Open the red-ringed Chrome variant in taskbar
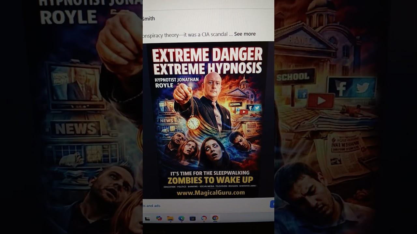This screenshot has width=417, height=234. click(204, 218)
